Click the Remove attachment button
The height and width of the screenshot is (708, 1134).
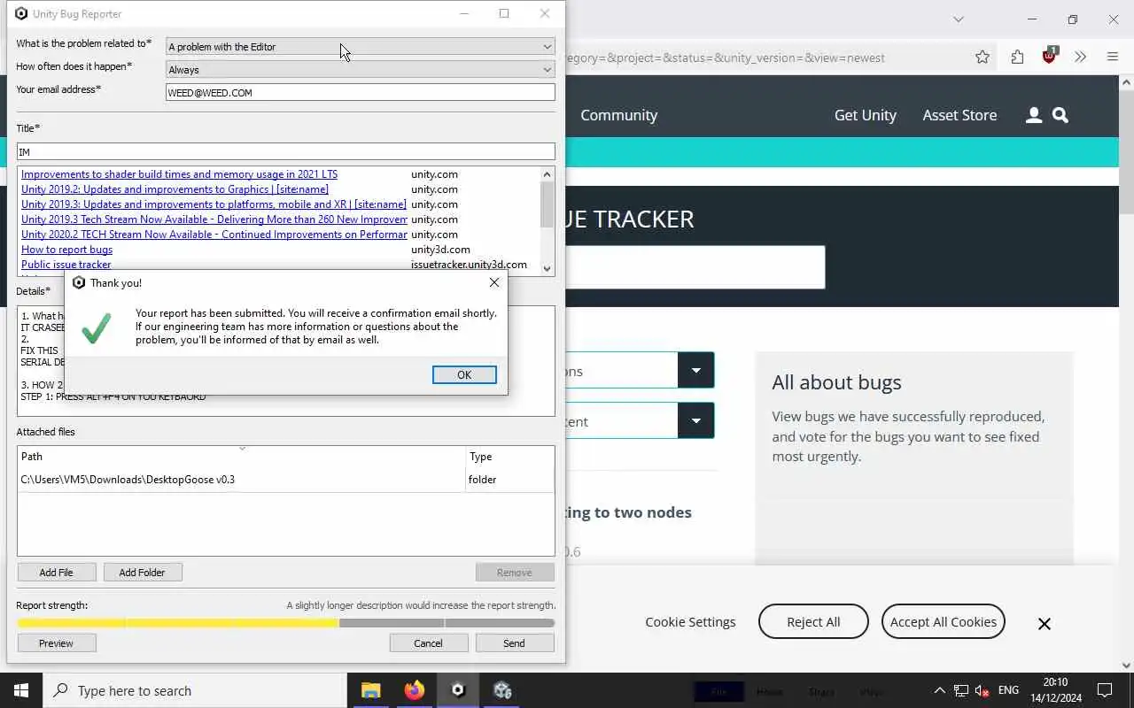(514, 573)
